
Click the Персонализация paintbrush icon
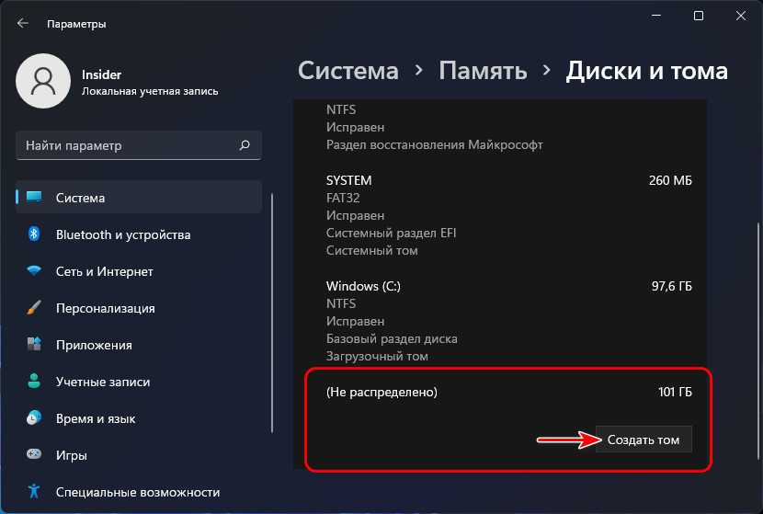34,308
